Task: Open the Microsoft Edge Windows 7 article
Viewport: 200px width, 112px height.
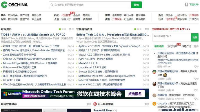Action: [x=30, y=63]
